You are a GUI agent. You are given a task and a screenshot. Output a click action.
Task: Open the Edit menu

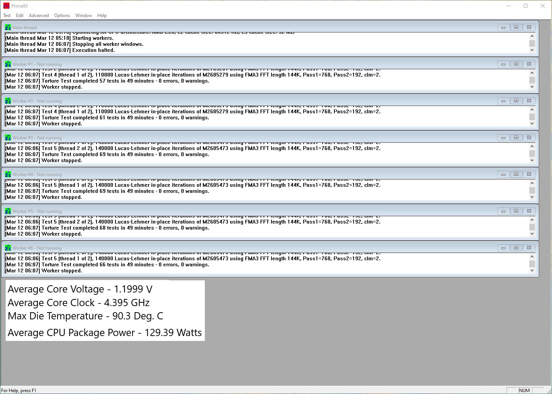(20, 16)
